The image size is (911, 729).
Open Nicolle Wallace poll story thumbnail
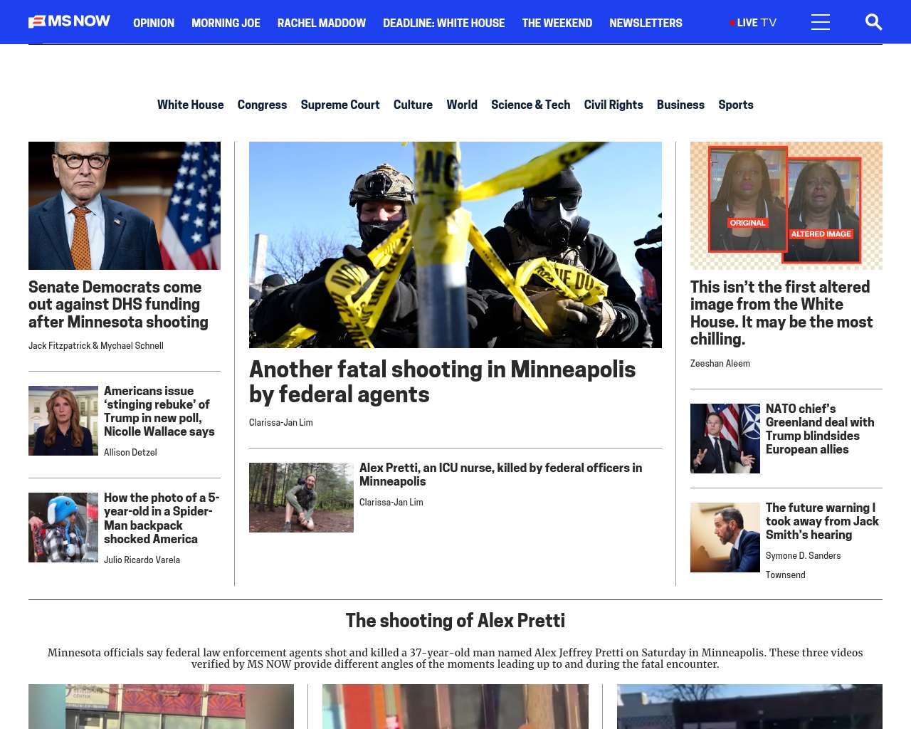(63, 421)
